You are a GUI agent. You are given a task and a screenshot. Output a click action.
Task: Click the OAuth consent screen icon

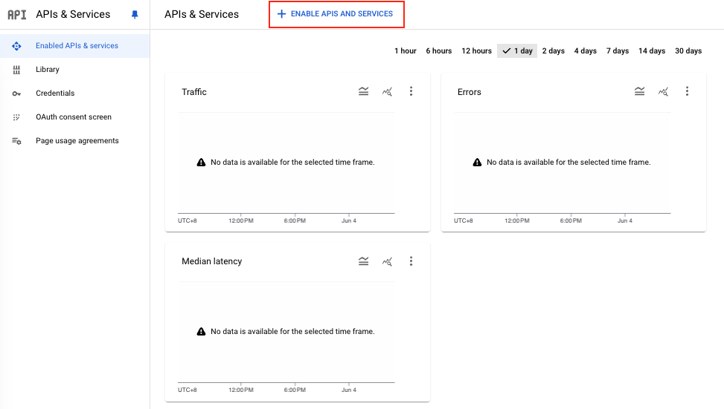tap(16, 117)
